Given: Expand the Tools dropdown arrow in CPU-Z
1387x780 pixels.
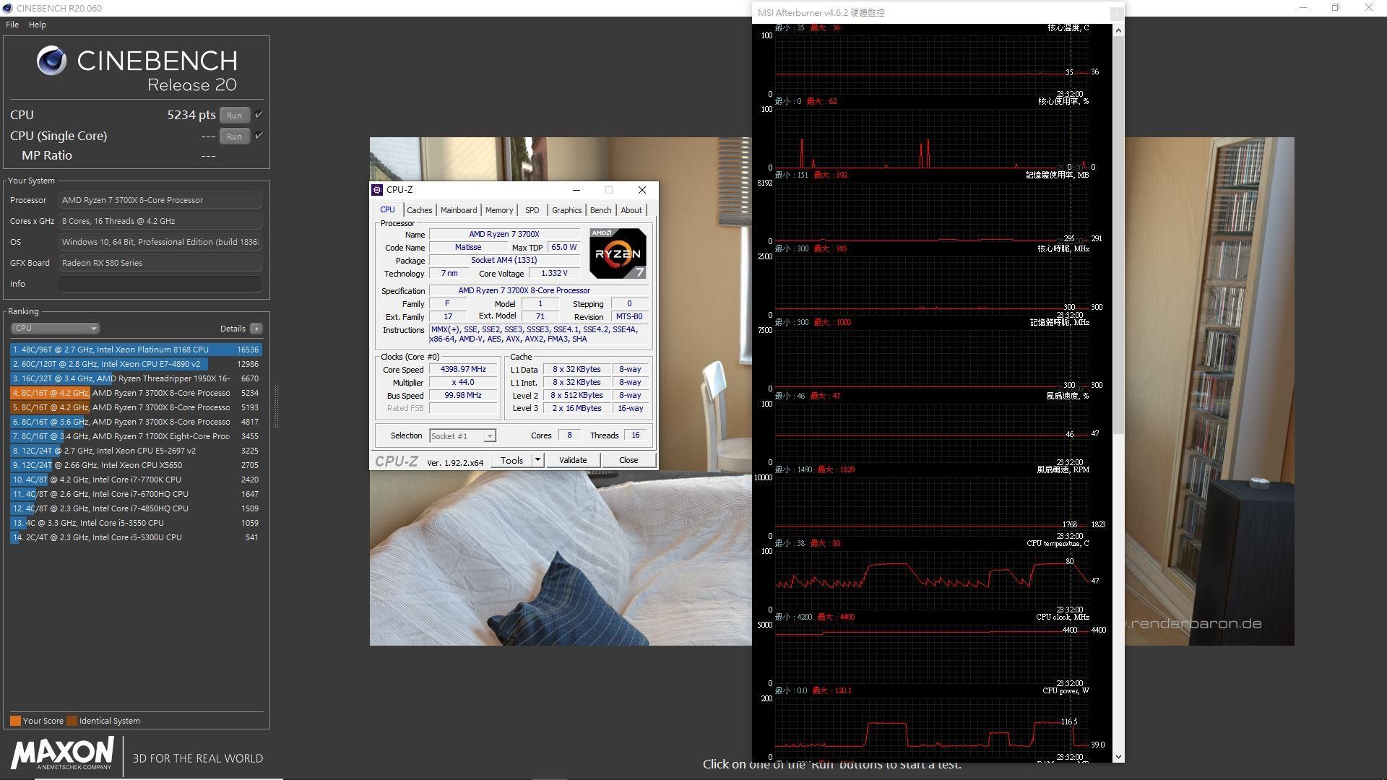Looking at the screenshot, I should tap(537, 460).
